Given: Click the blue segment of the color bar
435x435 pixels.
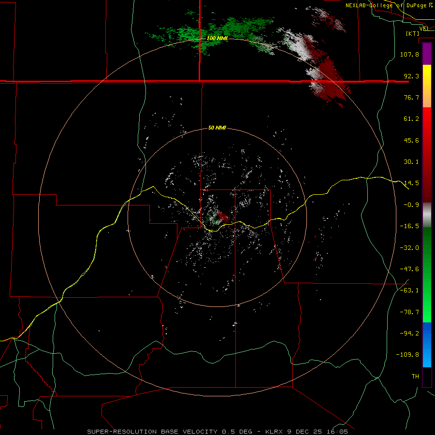Looking at the screenshot, I should tap(427, 344).
